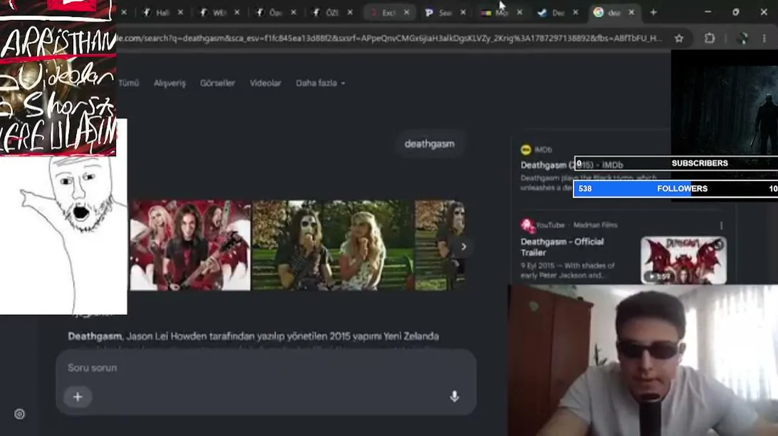Click the Deathgasm, Jason Lei Howden description text
Image resolution: width=778 pixels, height=436 pixels.
pyautogui.click(x=253, y=336)
